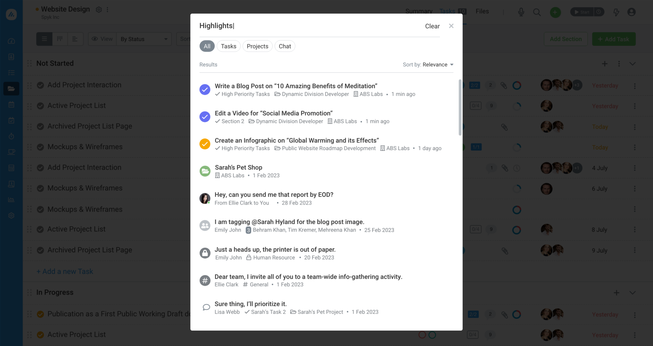Select the All filter in Highlights
This screenshot has width=653, height=346.
(207, 46)
